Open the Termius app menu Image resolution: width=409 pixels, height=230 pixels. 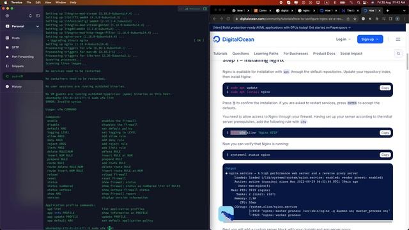coord(17,3)
